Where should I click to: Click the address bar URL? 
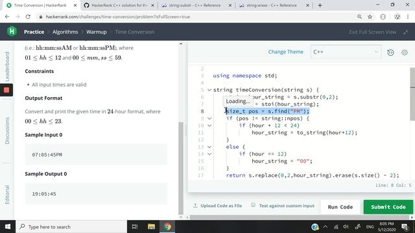coord(118,17)
